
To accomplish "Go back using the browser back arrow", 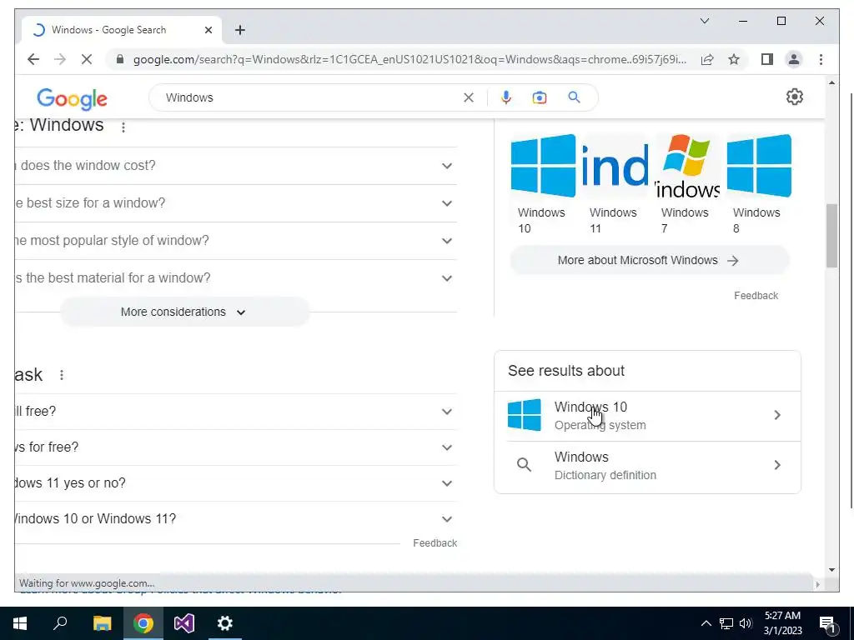I will coord(33,59).
